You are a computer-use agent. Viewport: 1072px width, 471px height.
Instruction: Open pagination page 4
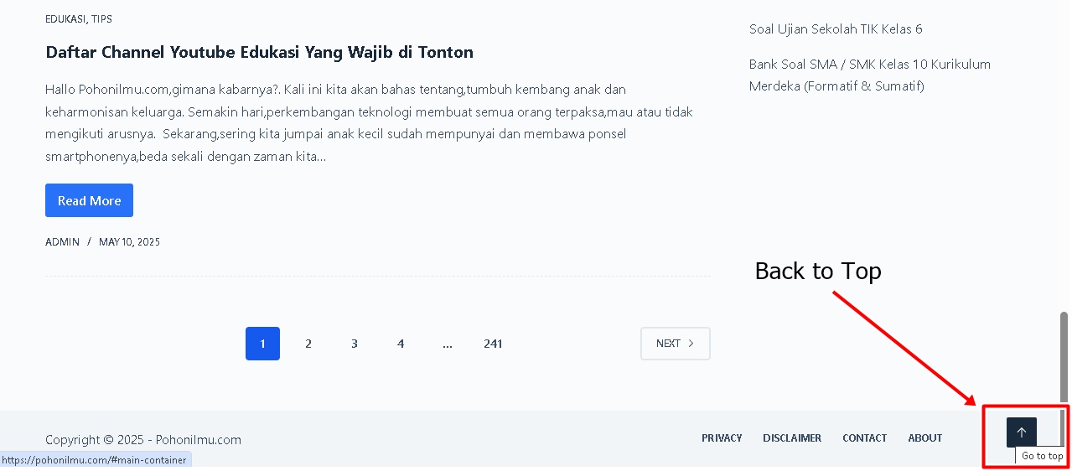[401, 344]
